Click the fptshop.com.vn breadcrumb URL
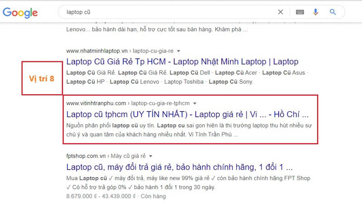Image resolution: width=362 pixels, height=217 pixels. (x=106, y=156)
